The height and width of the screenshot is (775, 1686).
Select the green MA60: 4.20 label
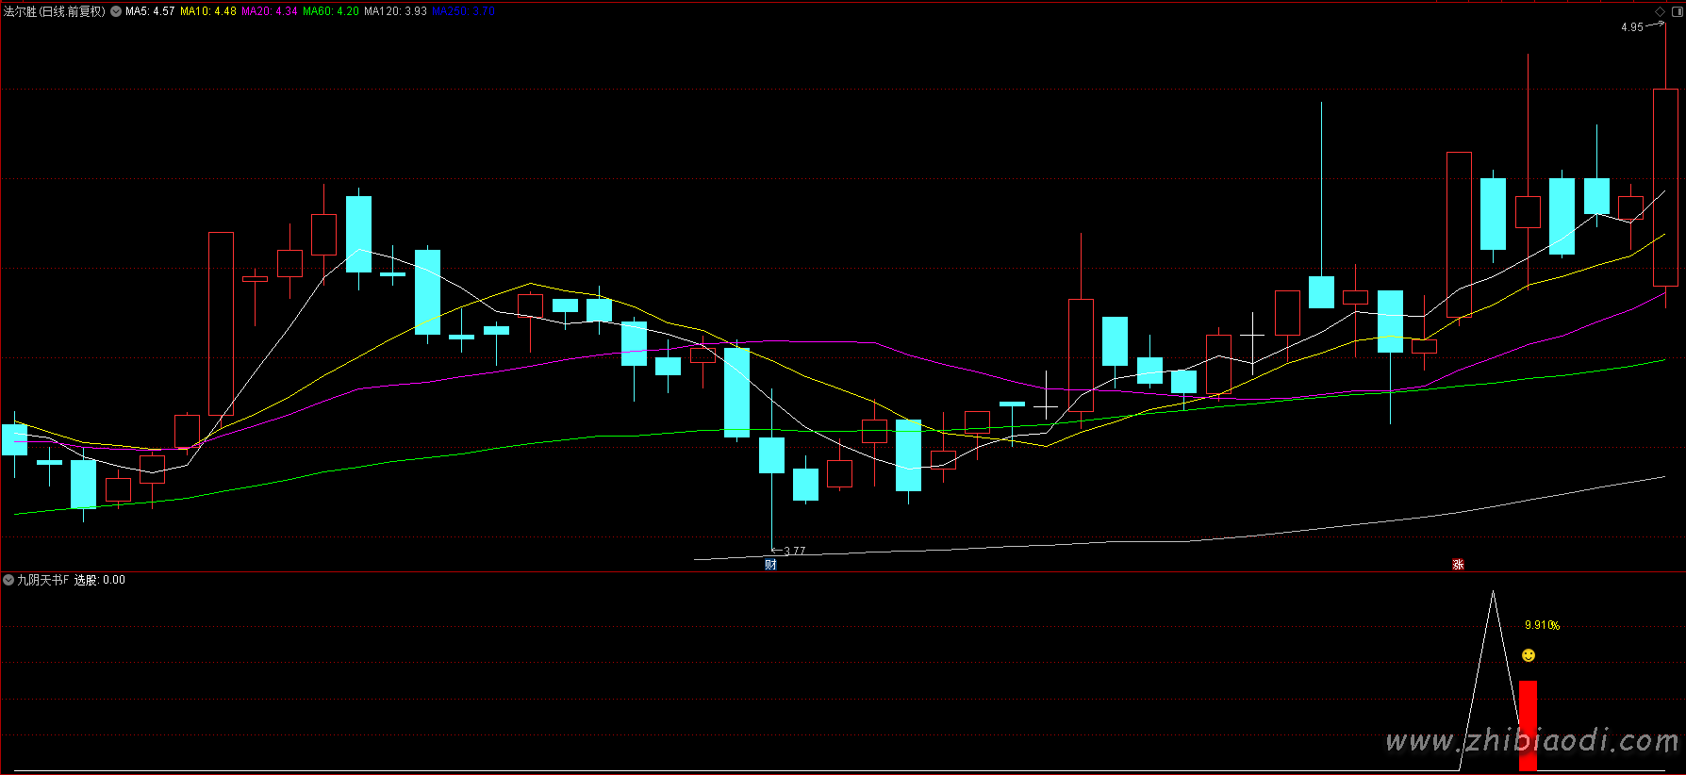(331, 11)
